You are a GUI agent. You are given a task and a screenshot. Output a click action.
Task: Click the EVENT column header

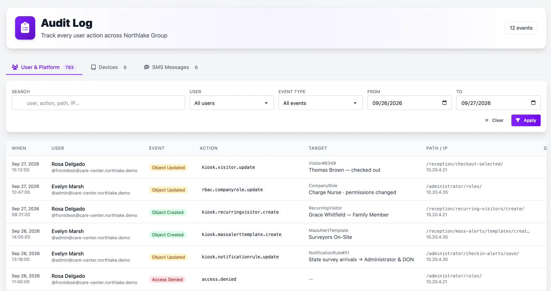point(157,148)
